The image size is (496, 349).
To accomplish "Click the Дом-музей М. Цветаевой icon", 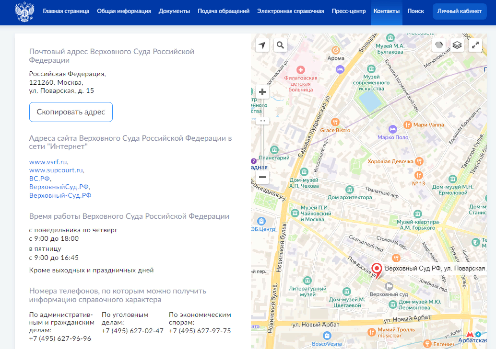I will point(347,292).
